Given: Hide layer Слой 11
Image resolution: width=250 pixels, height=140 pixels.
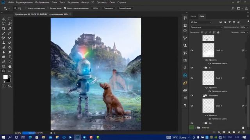Looking at the screenshot, I should [x=192, y=51].
